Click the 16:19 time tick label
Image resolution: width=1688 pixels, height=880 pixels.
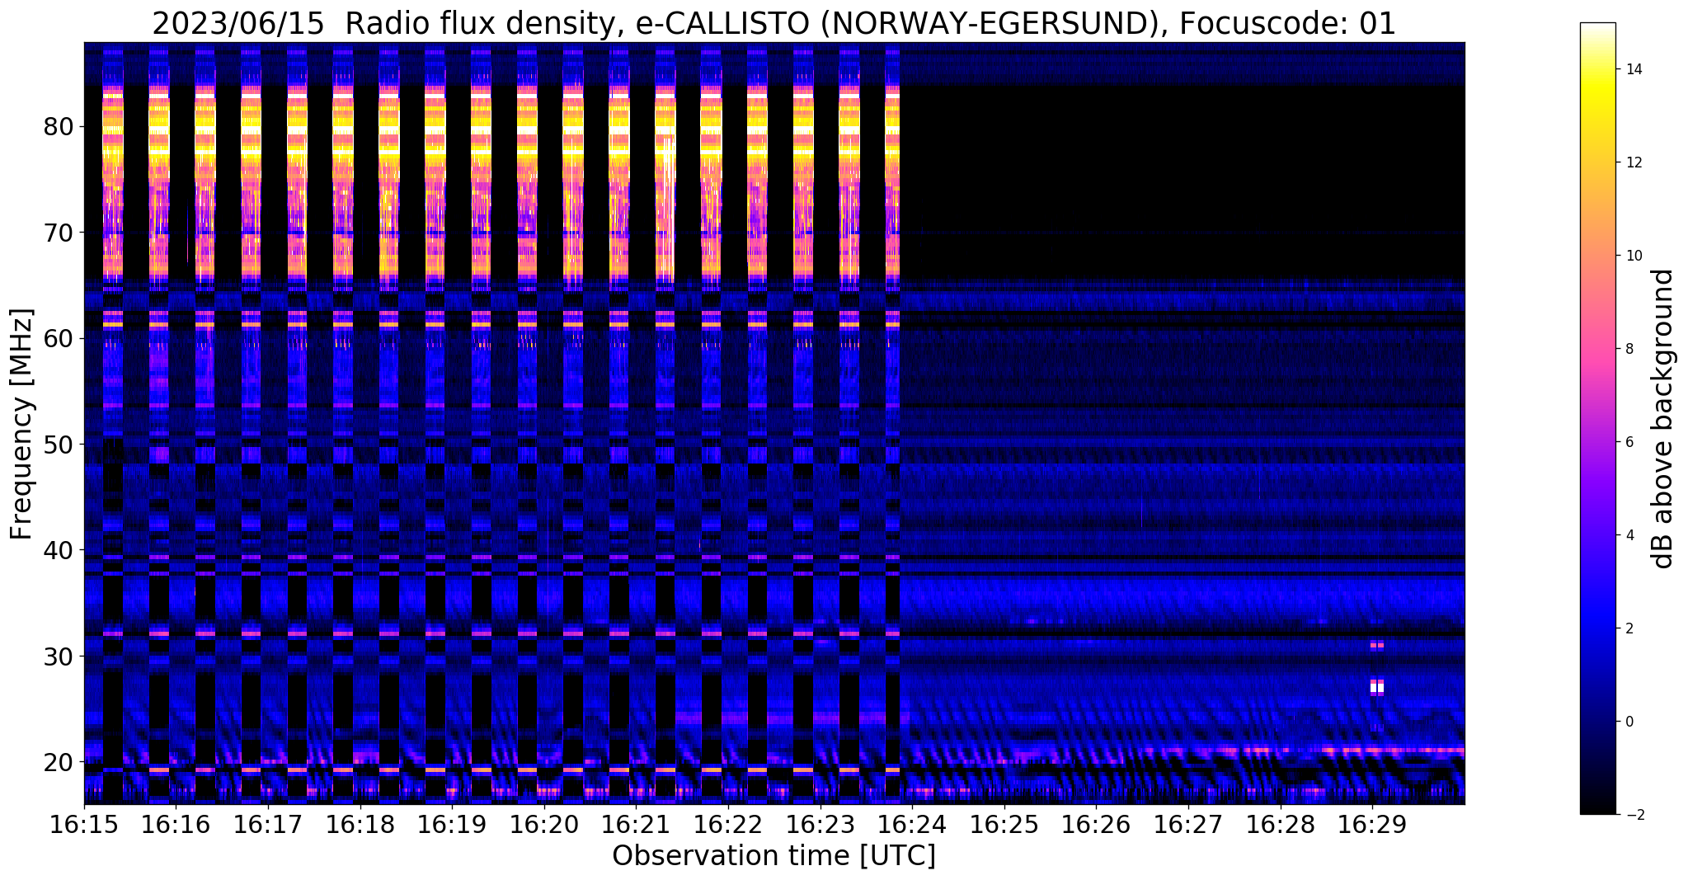click(452, 824)
